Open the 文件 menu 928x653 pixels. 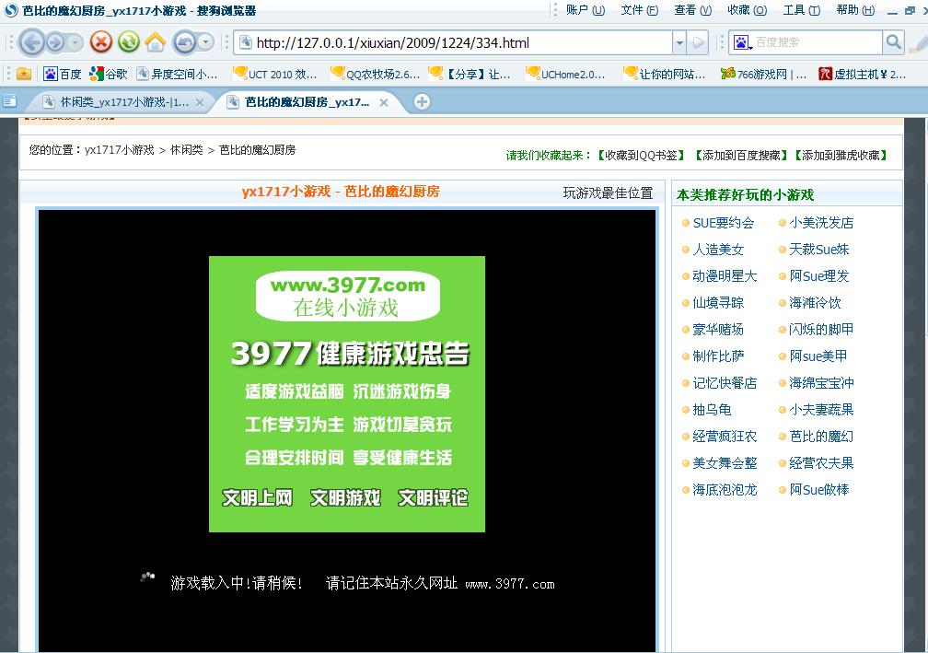639,10
